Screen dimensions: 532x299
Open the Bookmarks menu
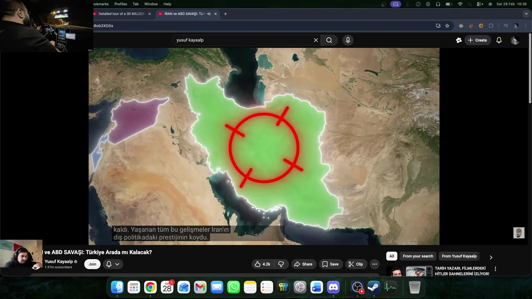point(100,4)
